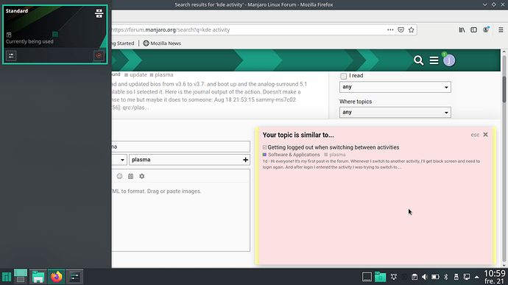Screen dimensions: 508x285
Task: Open 'Getting logged out when switching' topic
Action: tap(333, 147)
